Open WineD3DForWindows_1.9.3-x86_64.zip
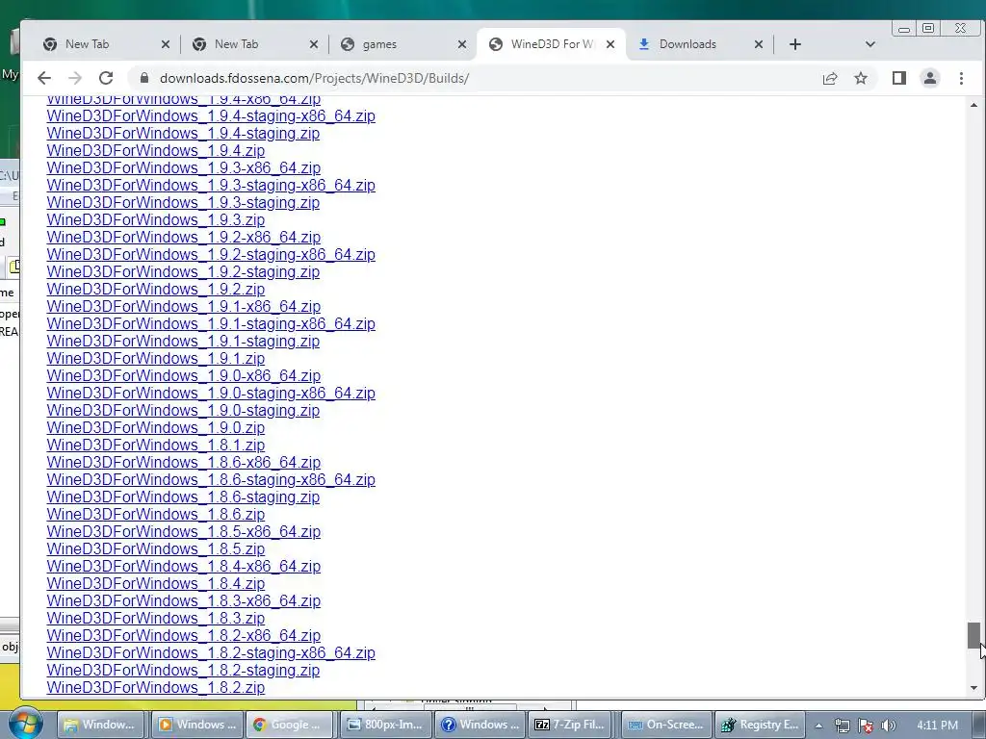 pyautogui.click(x=184, y=167)
